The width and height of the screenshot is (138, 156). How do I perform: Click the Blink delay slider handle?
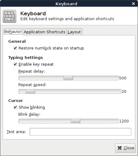(x=76, y=121)
